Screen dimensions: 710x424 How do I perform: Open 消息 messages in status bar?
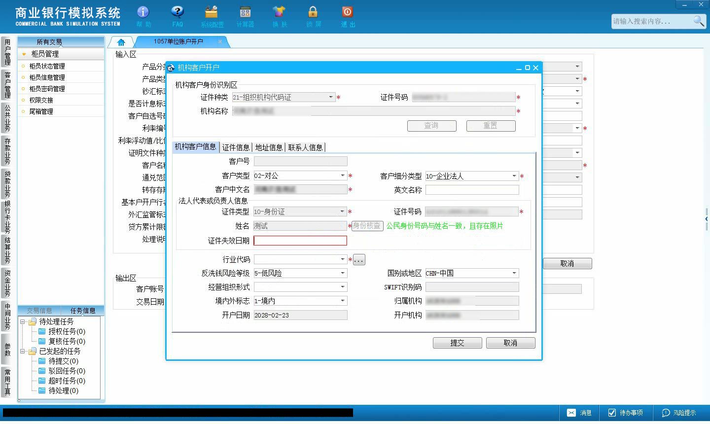[x=579, y=413]
